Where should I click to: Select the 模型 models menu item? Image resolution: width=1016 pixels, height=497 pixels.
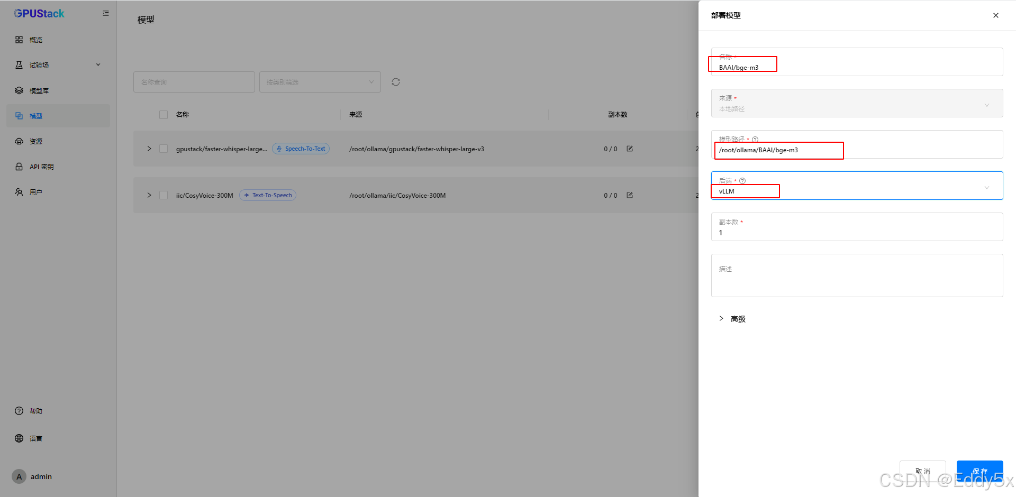[x=58, y=116]
